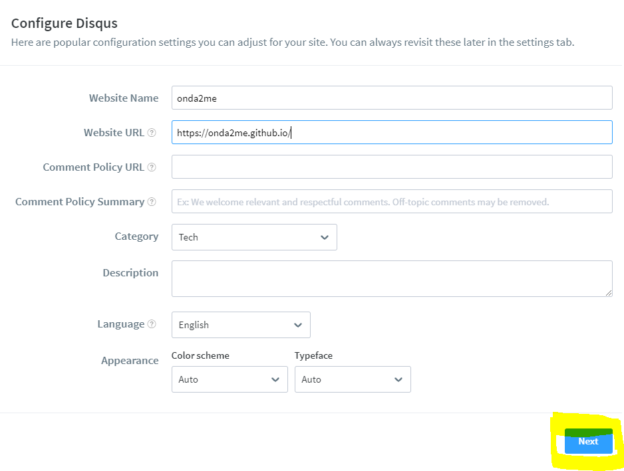Click the Comment Policy Summary help icon
The height and width of the screenshot is (471, 624).
152,202
